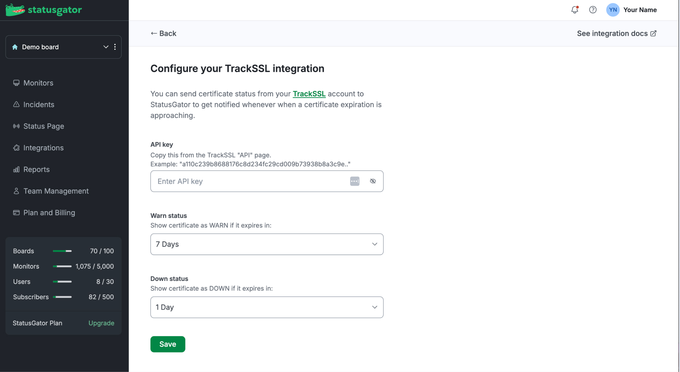Image resolution: width=680 pixels, height=372 pixels.
Task: Click the Integrations puzzle icon
Action: (x=16, y=148)
